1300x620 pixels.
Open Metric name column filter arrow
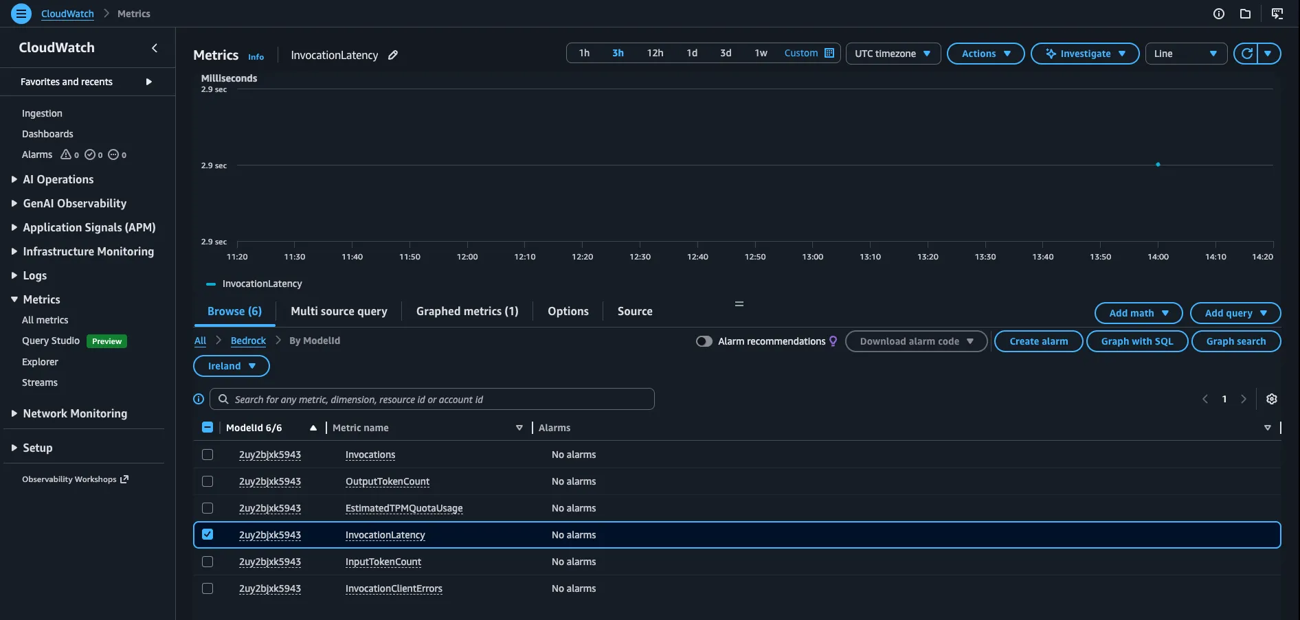click(519, 428)
